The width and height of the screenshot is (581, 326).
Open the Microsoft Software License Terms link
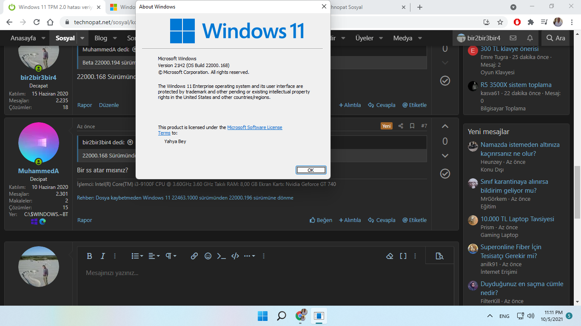[255, 127]
